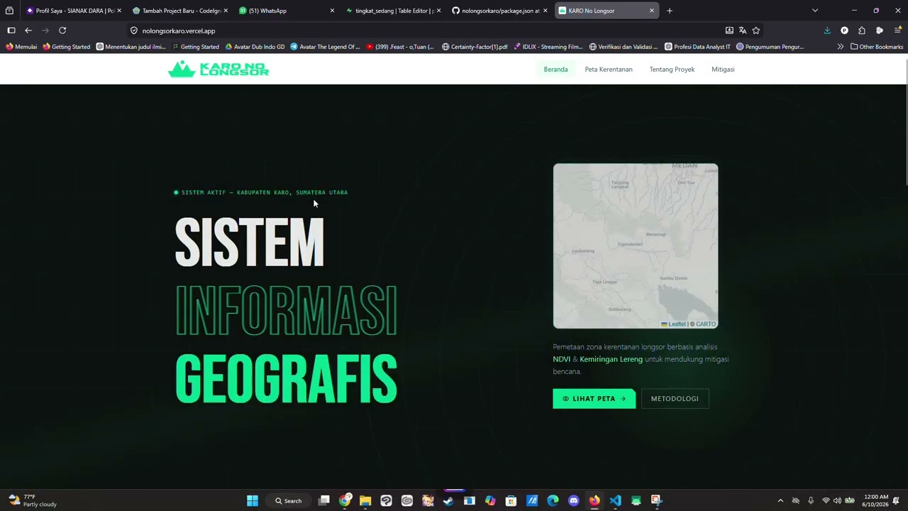Open Discord from the taskbar

[x=573, y=500]
